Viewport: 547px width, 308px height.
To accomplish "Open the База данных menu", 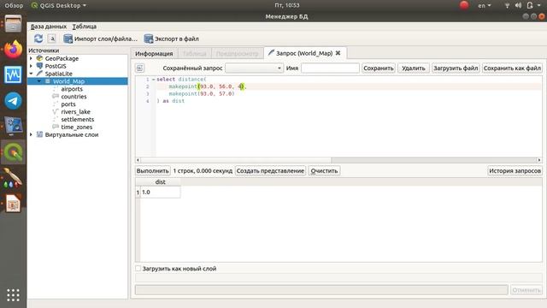I will click(x=49, y=27).
